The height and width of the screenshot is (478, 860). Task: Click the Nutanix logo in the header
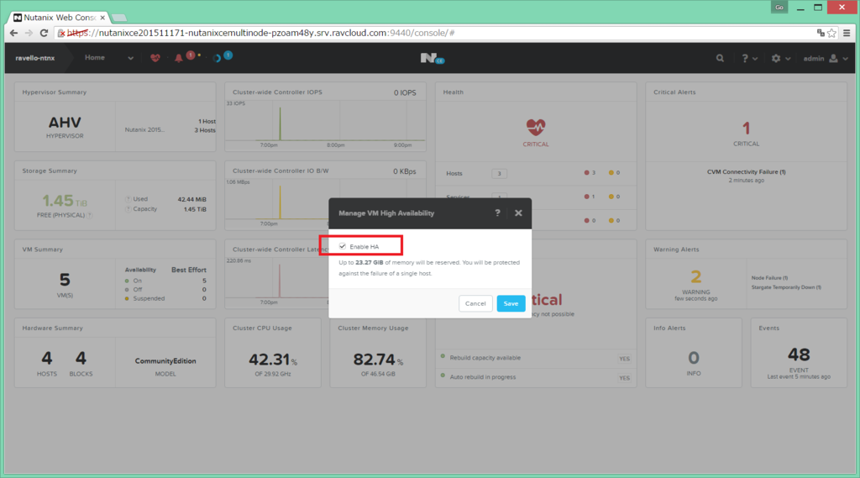(433, 58)
